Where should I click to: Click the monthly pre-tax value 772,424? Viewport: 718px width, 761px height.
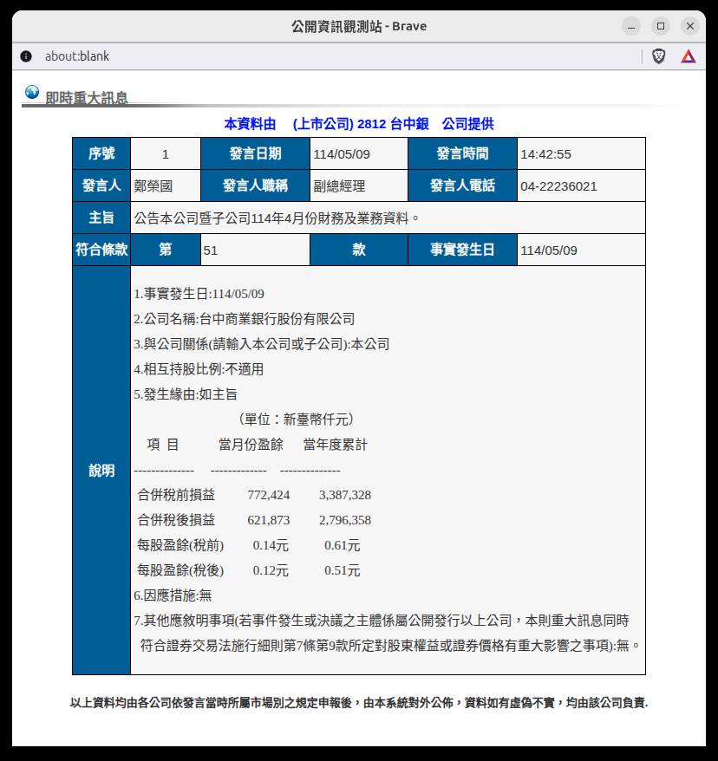coord(269,495)
